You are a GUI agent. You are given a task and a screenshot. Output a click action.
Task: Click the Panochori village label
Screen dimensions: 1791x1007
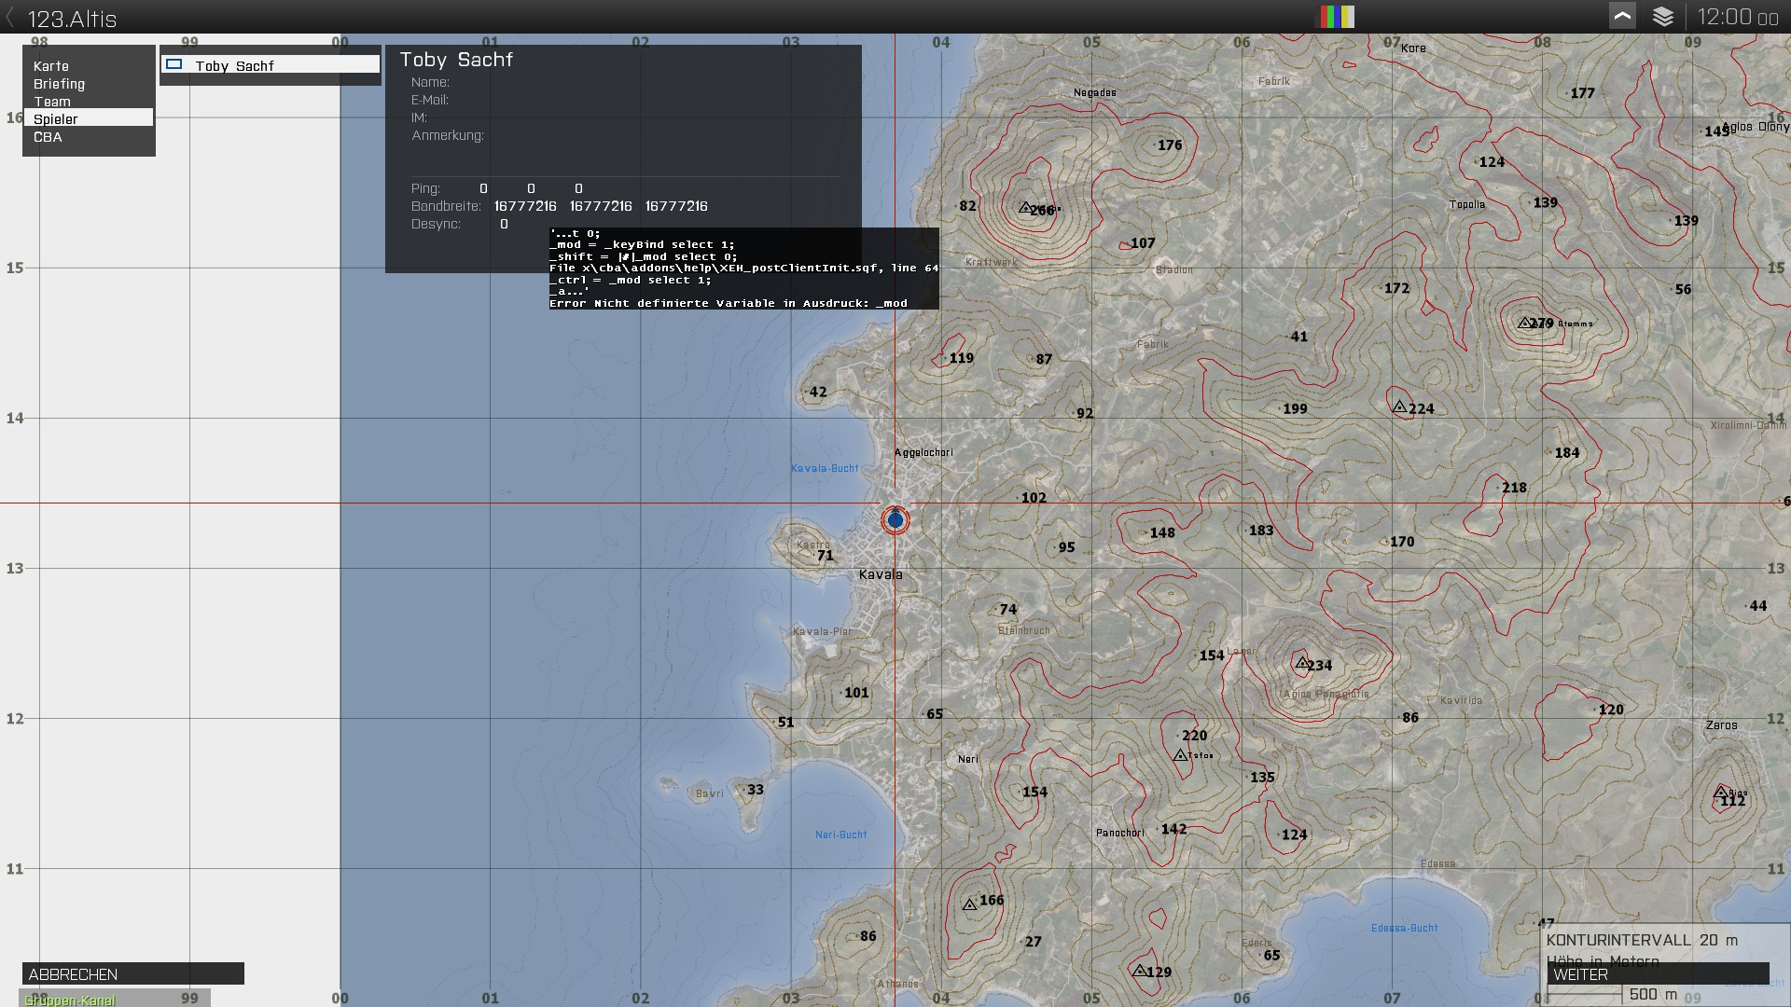click(x=1120, y=833)
